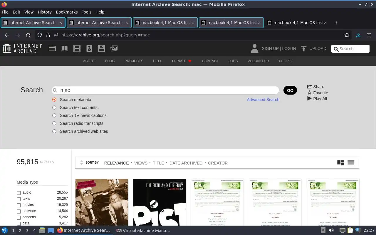
Task: Click the site padlock icon
Action: 48,35
